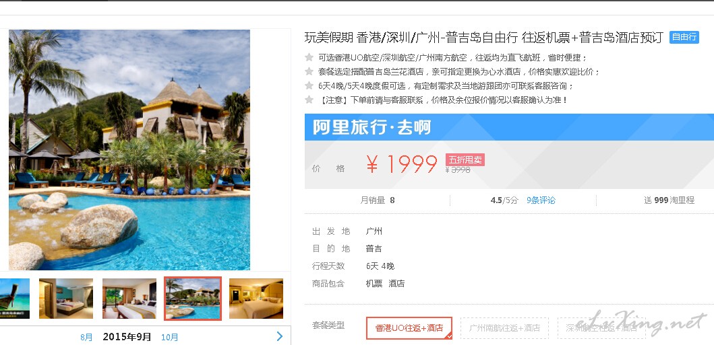Select the warm-lit bedroom thumbnail

[256, 298]
